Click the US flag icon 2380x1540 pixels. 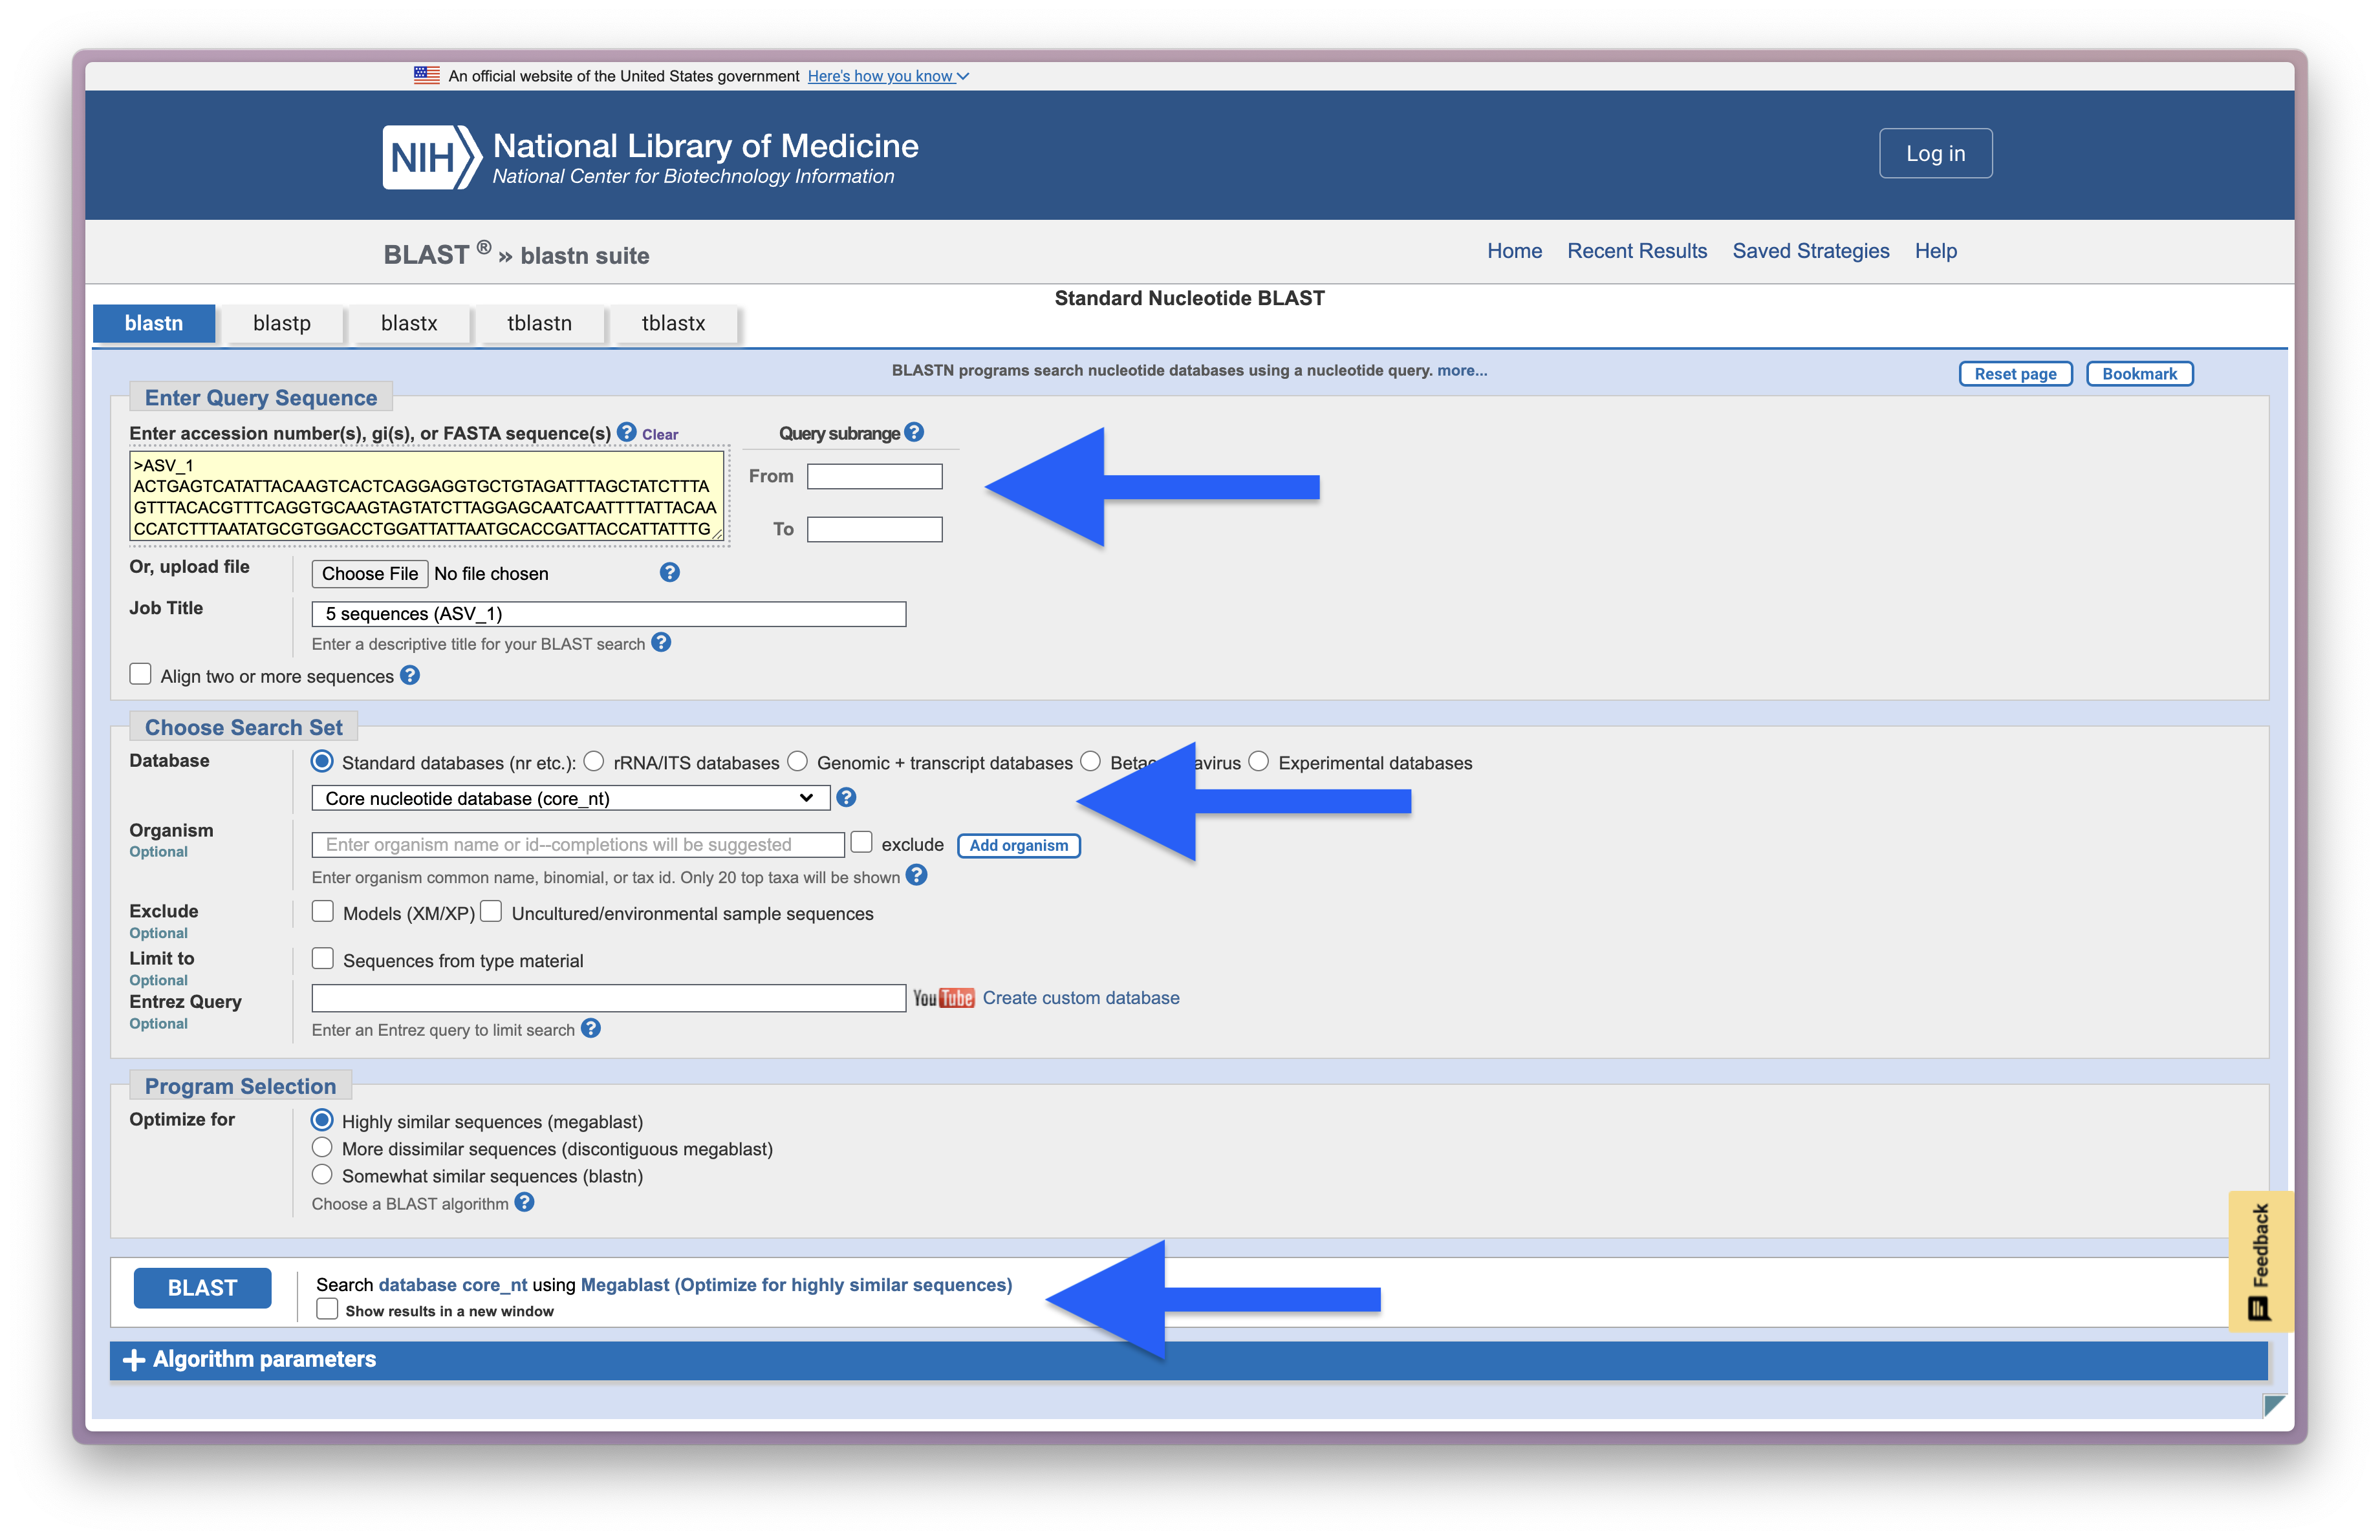[427, 75]
